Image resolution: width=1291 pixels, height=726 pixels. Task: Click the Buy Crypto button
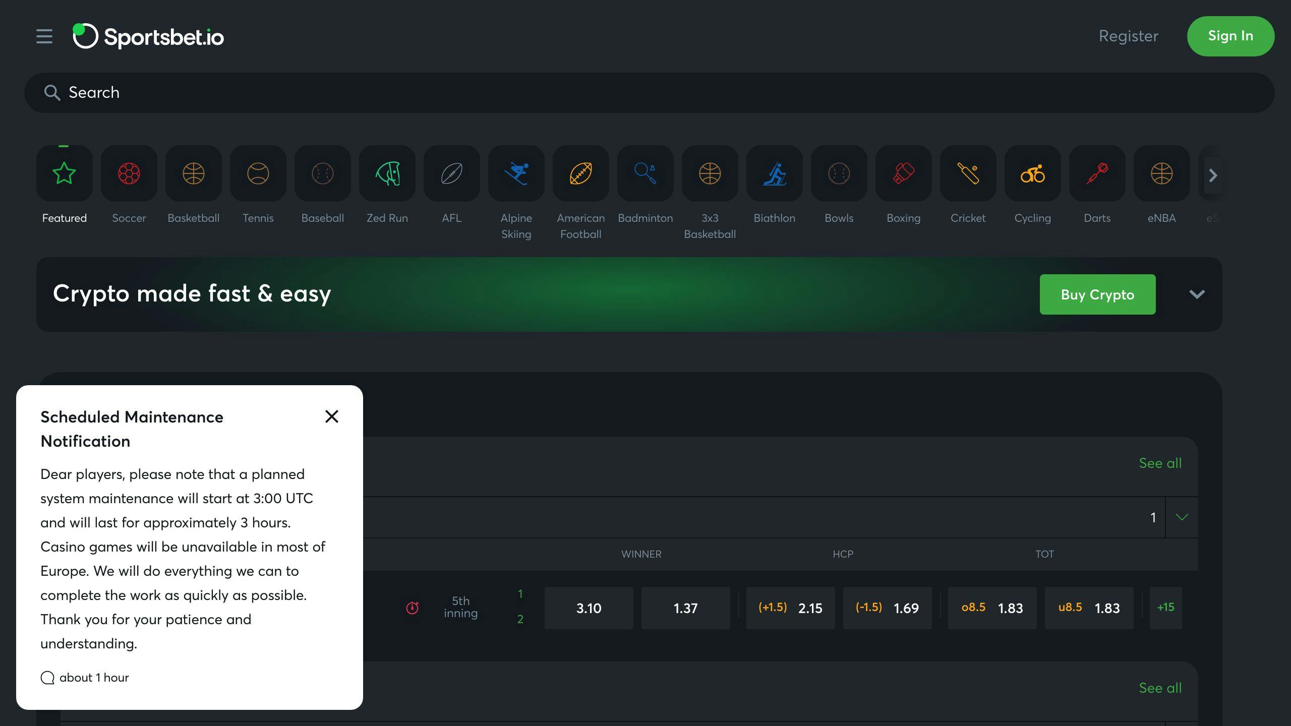coord(1097,294)
